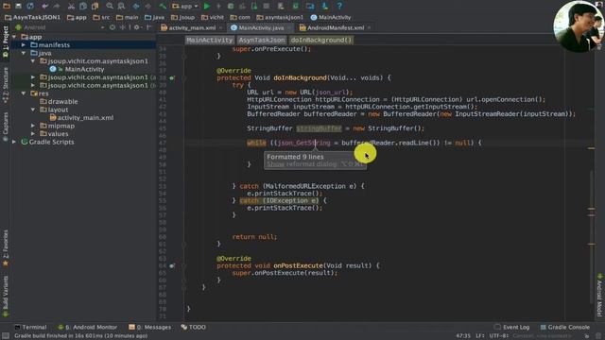
Task: Click the Debug app icon
Action: tap(231, 6)
